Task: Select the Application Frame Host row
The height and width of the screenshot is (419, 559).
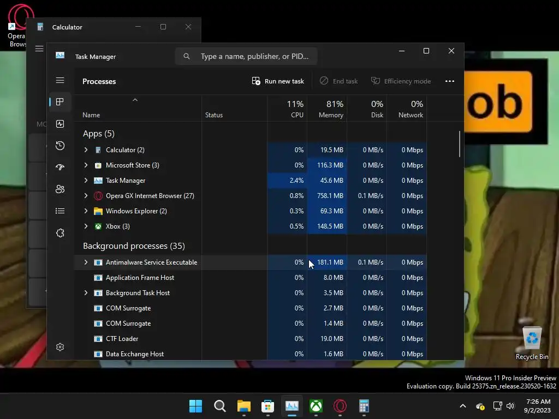Action: 250,278
